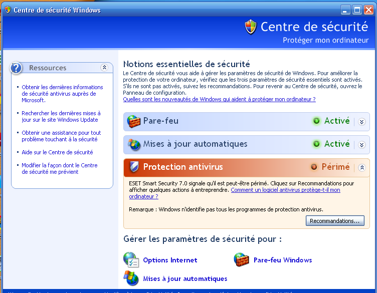This screenshot has width=377, height=293.
Task: Click the green Activé indicator for Pare-feu
Action: click(317, 121)
